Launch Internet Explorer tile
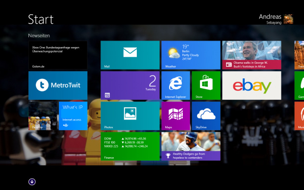 [176, 85]
